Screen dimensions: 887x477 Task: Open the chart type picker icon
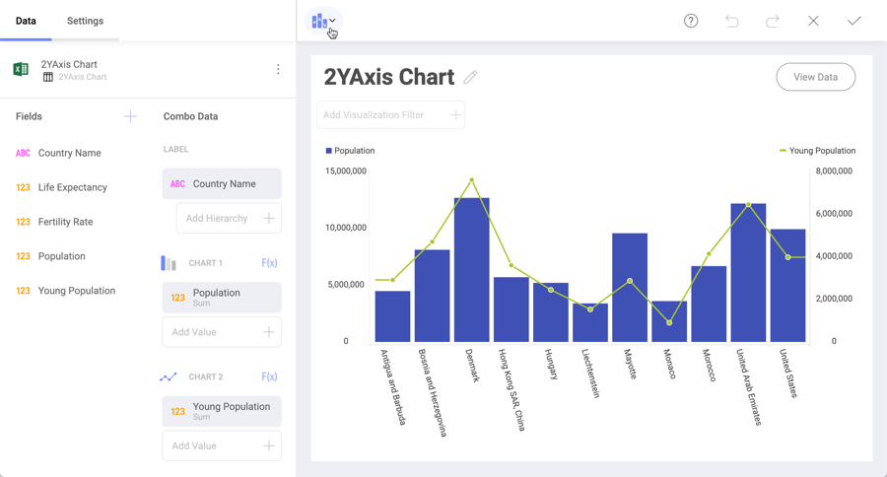(x=322, y=21)
